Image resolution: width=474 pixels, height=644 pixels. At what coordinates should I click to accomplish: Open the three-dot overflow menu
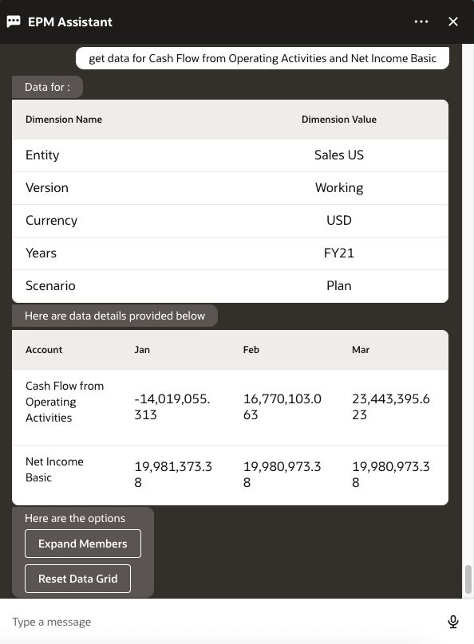(x=421, y=22)
